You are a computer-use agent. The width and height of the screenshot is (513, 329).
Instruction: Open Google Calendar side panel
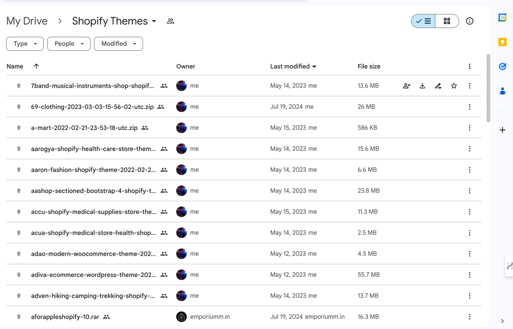(x=502, y=17)
